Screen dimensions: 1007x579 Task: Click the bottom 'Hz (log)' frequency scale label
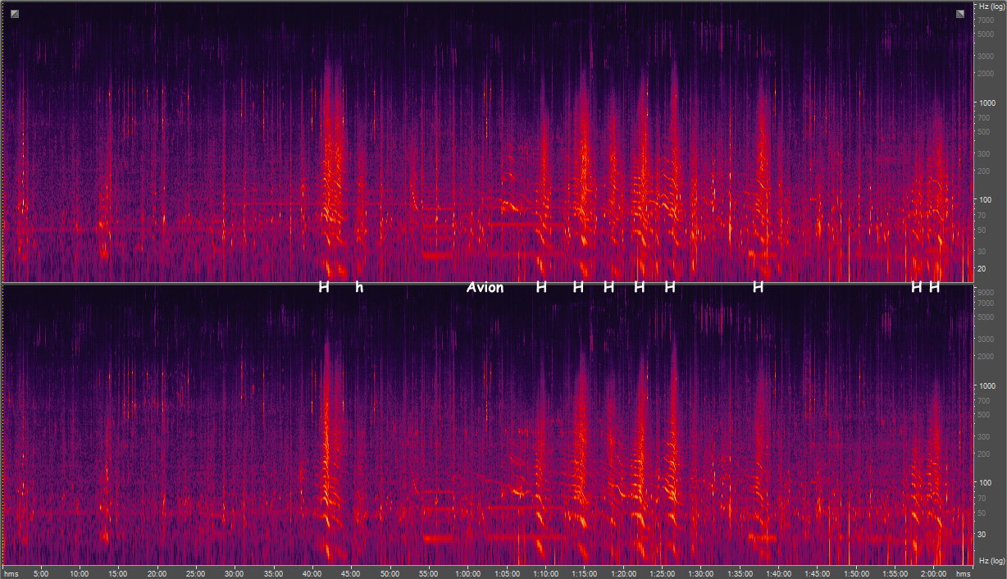(989, 561)
